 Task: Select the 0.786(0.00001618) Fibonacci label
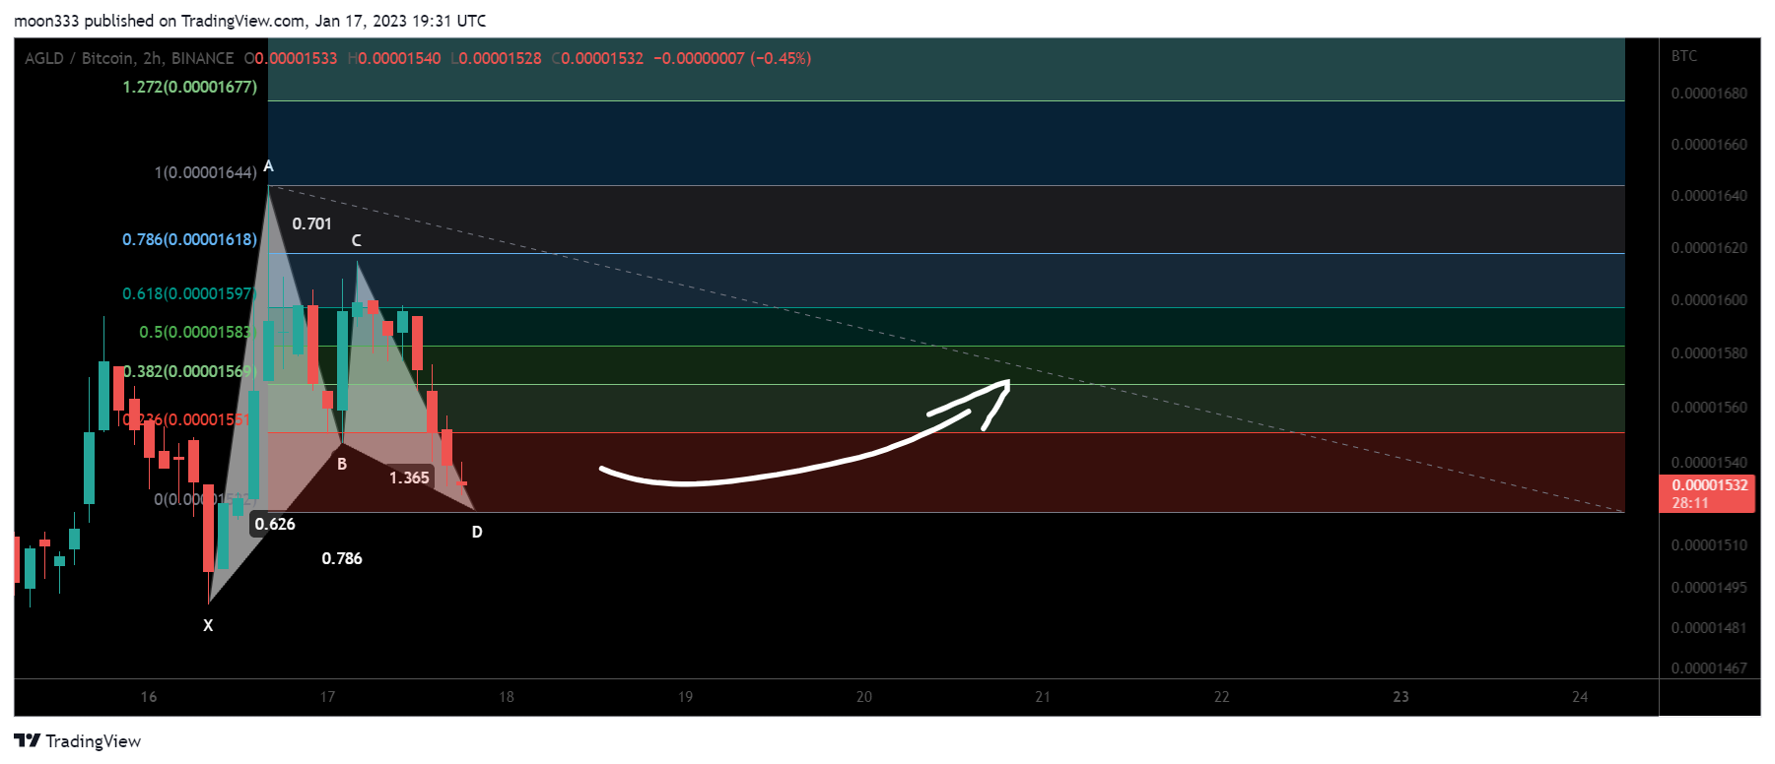click(189, 239)
